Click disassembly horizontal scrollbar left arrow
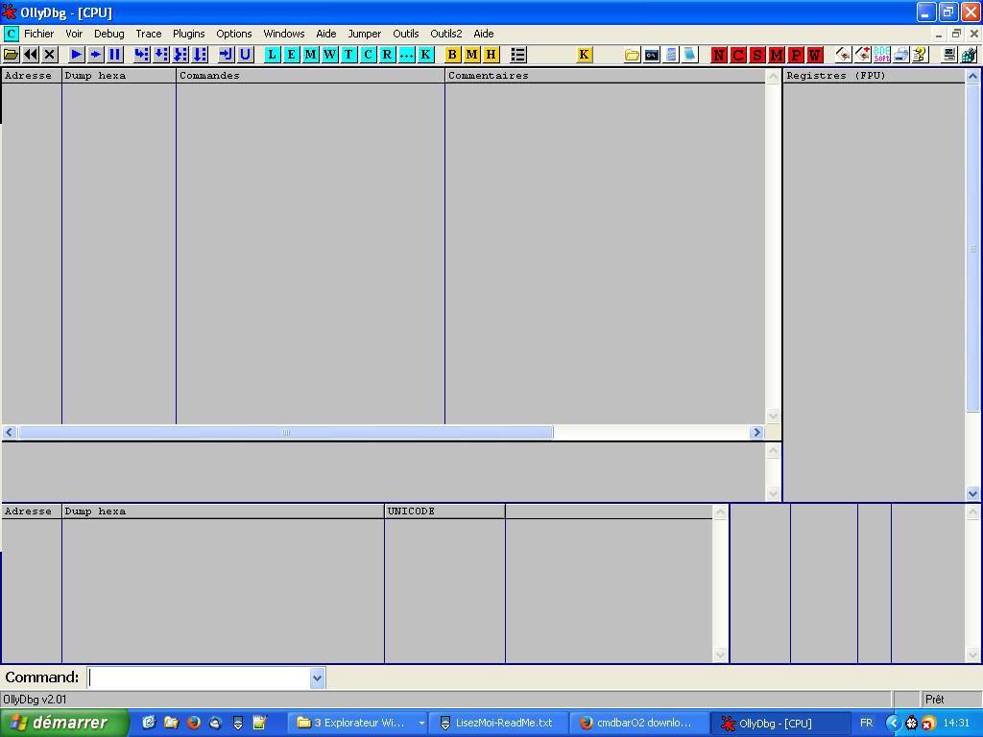 (x=9, y=433)
